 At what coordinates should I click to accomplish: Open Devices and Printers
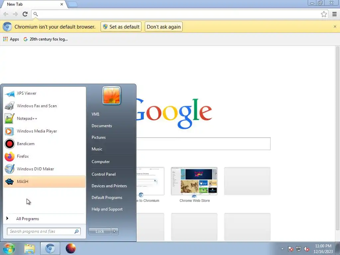pos(109,186)
